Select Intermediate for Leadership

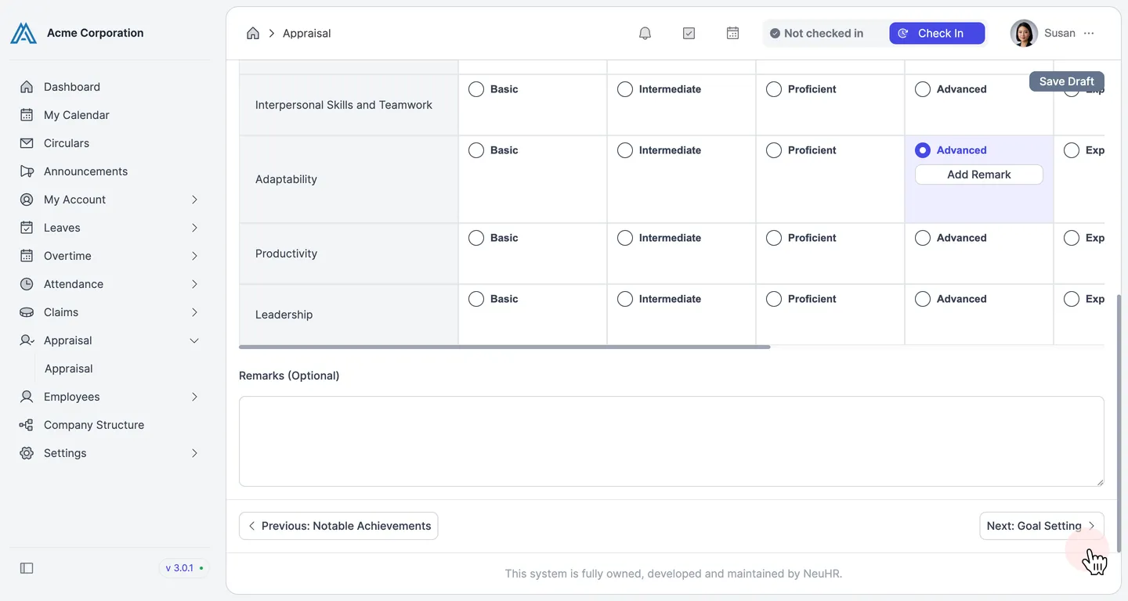pyautogui.click(x=624, y=299)
